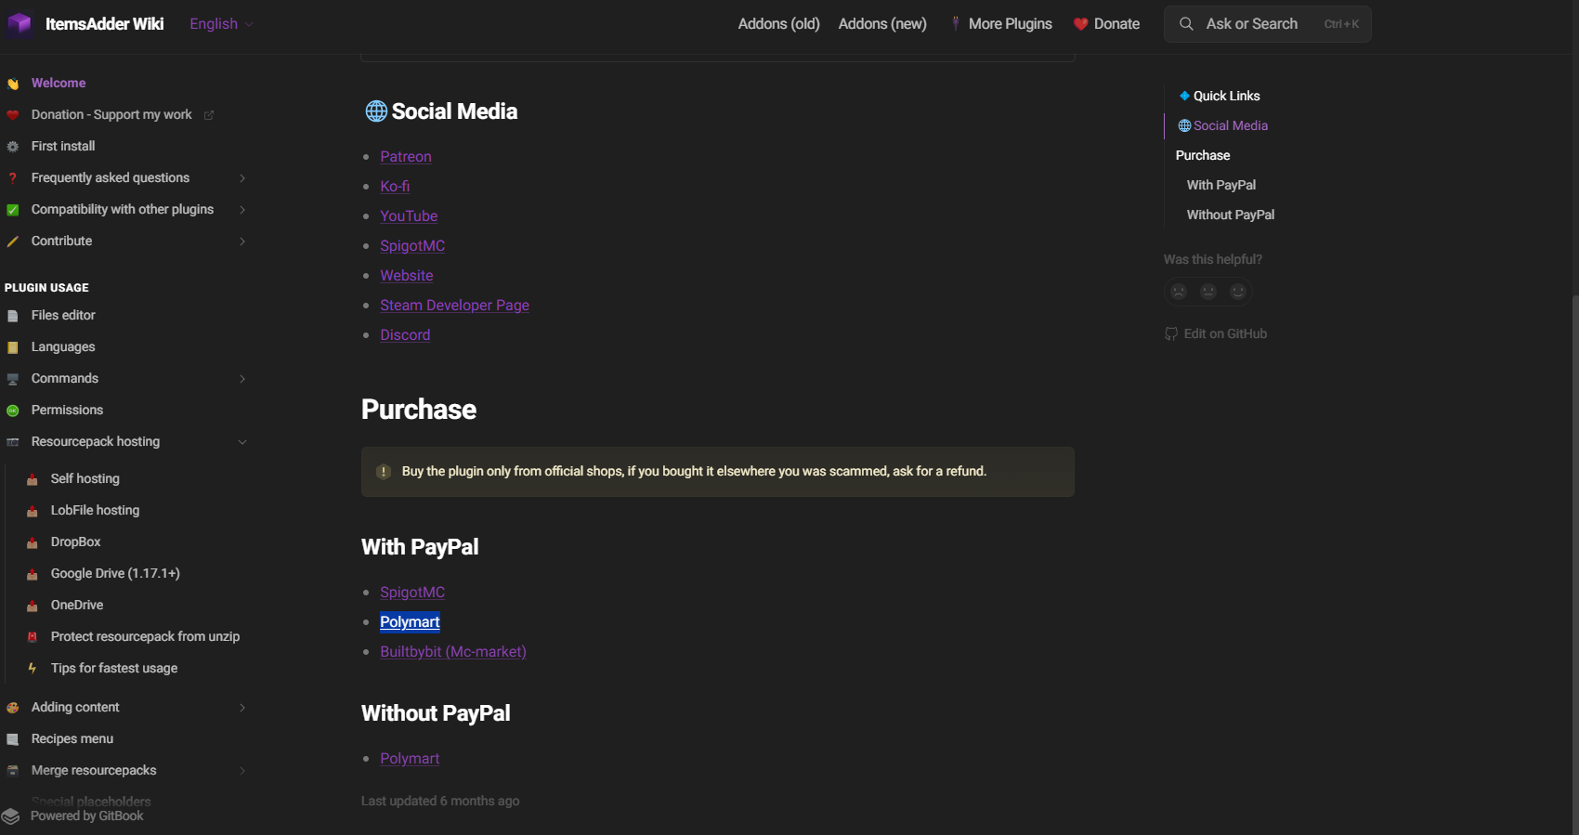Click the pencil icon beside Contribute
The image size is (1579, 835).
pos(13,241)
